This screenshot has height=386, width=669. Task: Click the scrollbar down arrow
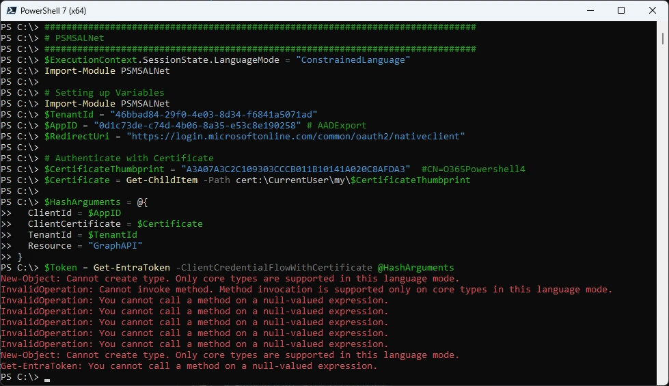(x=664, y=380)
